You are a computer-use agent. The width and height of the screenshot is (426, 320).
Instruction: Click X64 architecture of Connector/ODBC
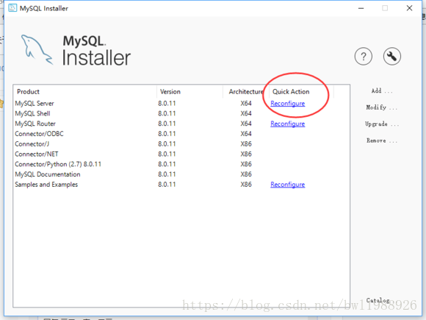click(x=246, y=134)
